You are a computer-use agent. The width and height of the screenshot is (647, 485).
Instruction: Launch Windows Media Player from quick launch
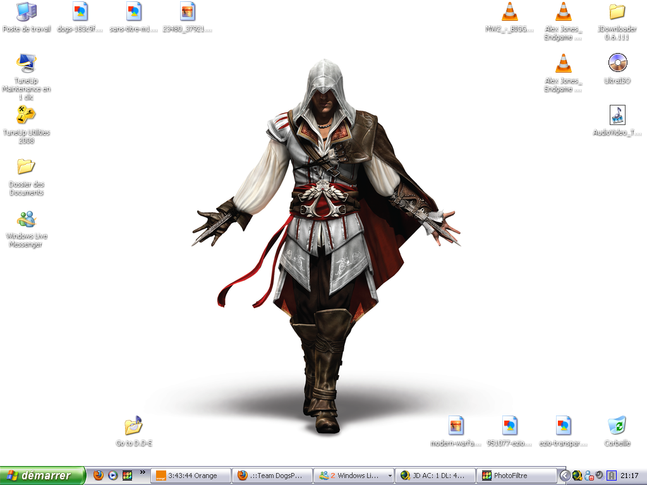(x=112, y=475)
